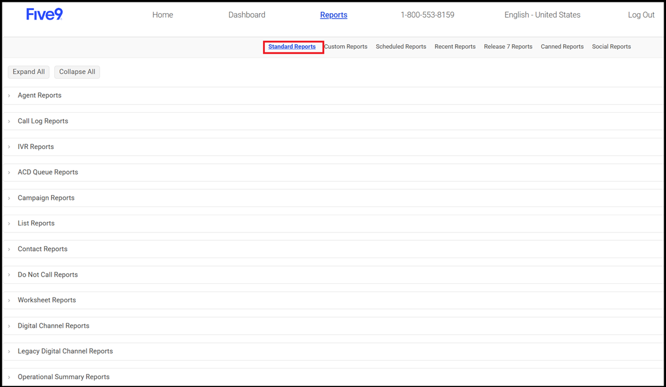Select the Canned Reports tab
Viewport: 666px width, 387px height.
click(562, 47)
